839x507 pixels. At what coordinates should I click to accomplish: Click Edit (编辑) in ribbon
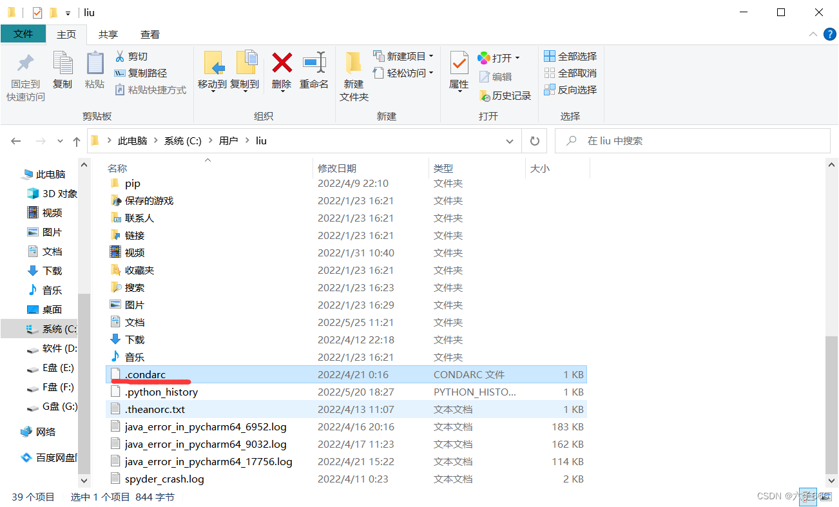coord(496,77)
